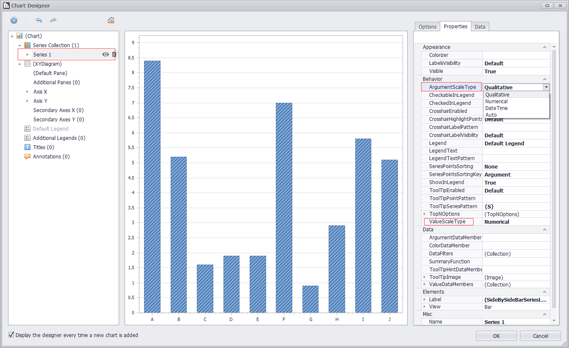
Task: Choose Numerical in dropdown list
Action: [516, 102]
